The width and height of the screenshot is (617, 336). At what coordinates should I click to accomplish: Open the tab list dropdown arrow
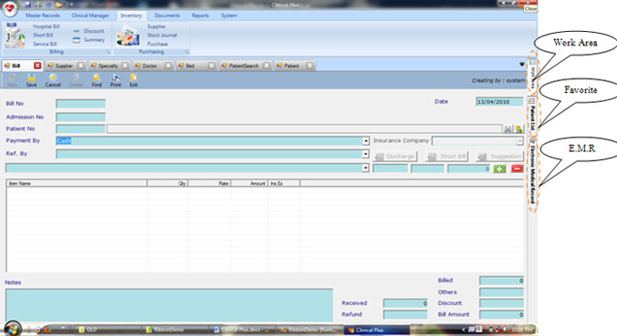[x=522, y=64]
